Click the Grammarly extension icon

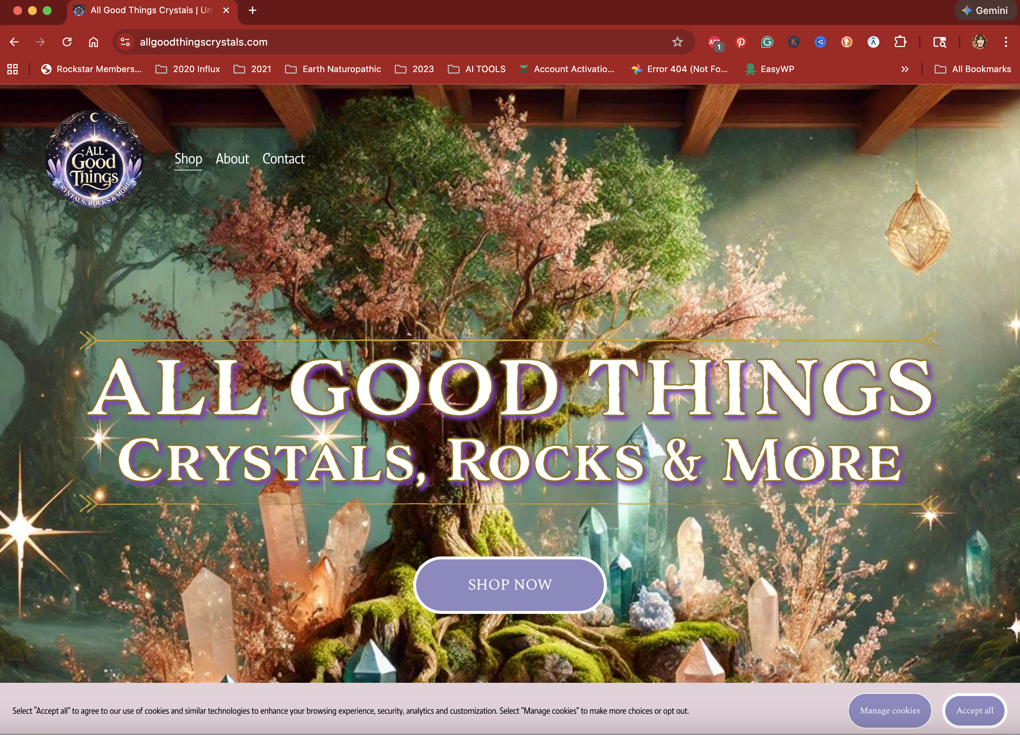767,42
